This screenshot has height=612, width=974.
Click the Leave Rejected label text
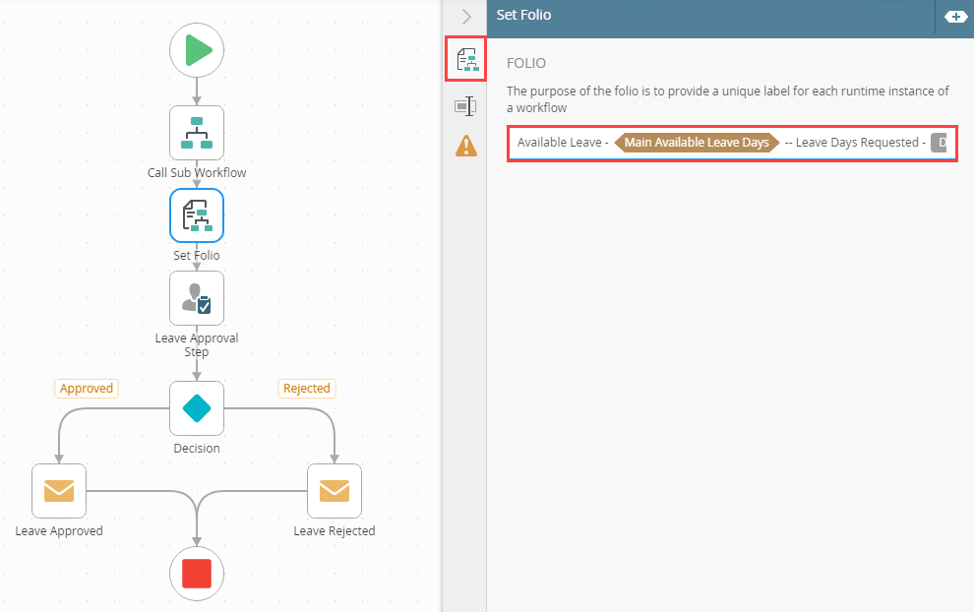335,531
